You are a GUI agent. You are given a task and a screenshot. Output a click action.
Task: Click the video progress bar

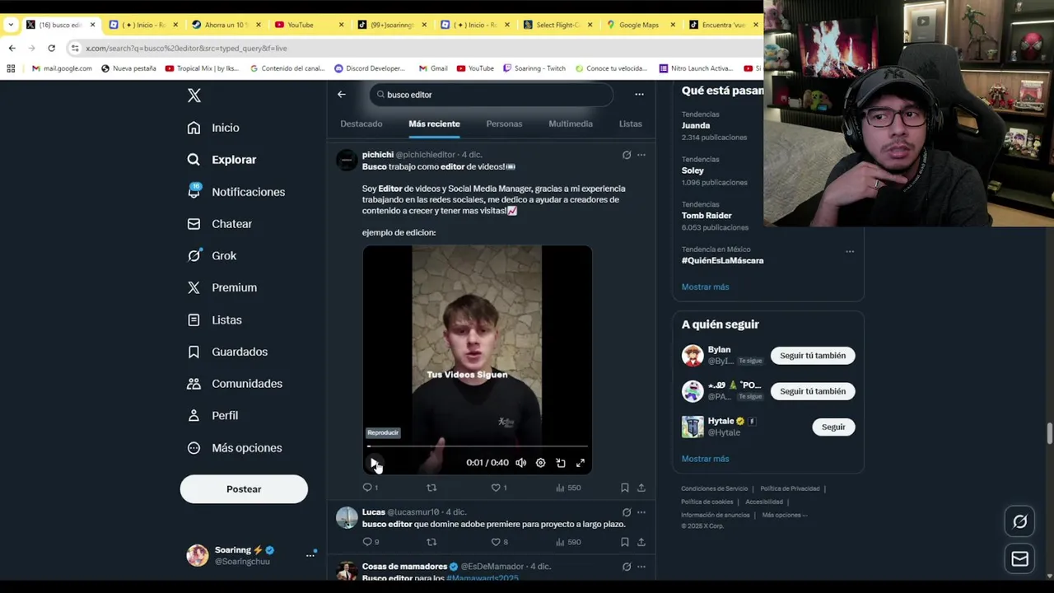(x=478, y=446)
